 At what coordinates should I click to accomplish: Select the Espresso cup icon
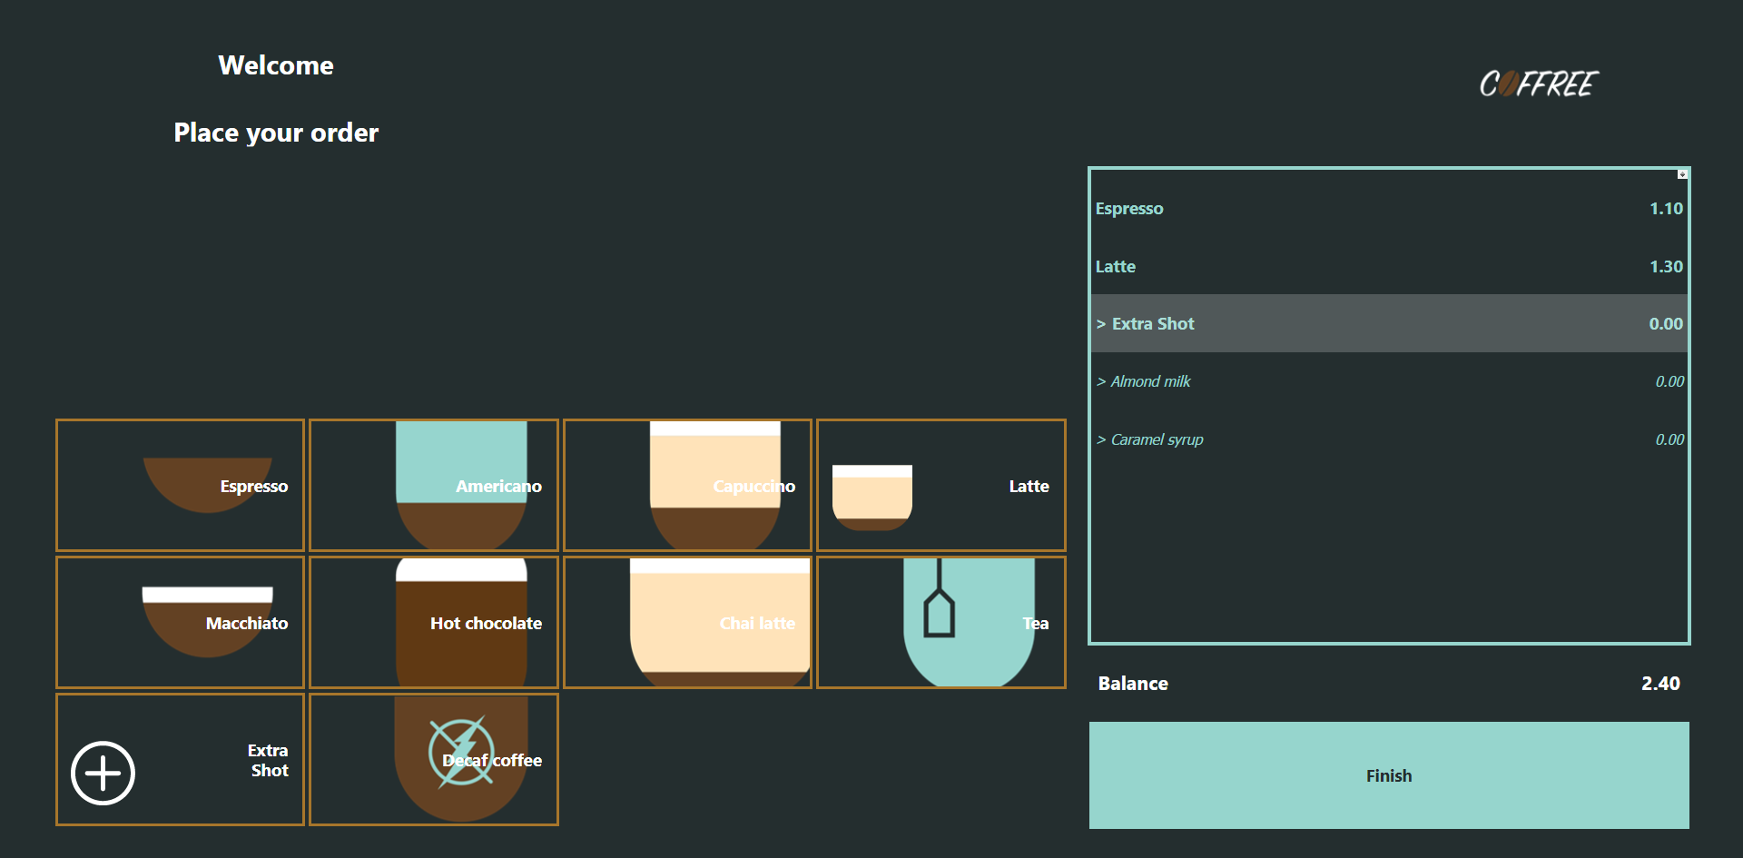coord(207,484)
